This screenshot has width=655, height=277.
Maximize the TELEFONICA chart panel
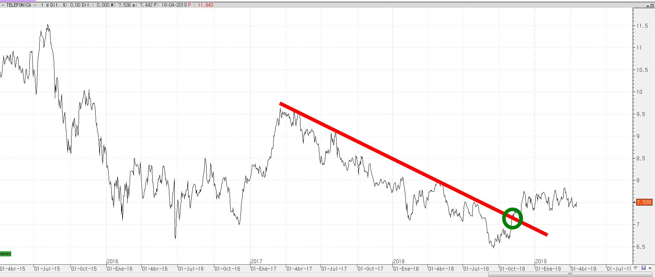[652, 5]
